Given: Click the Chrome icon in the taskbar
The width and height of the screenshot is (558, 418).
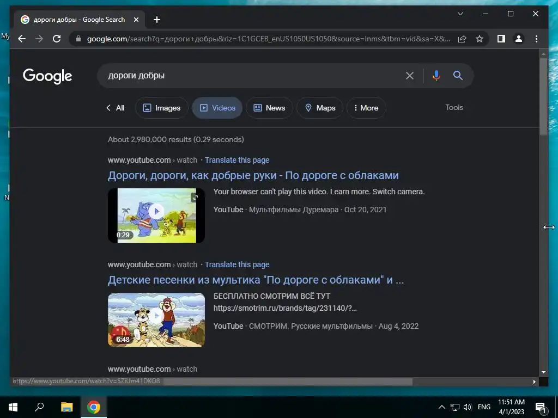Looking at the screenshot, I should (x=94, y=407).
